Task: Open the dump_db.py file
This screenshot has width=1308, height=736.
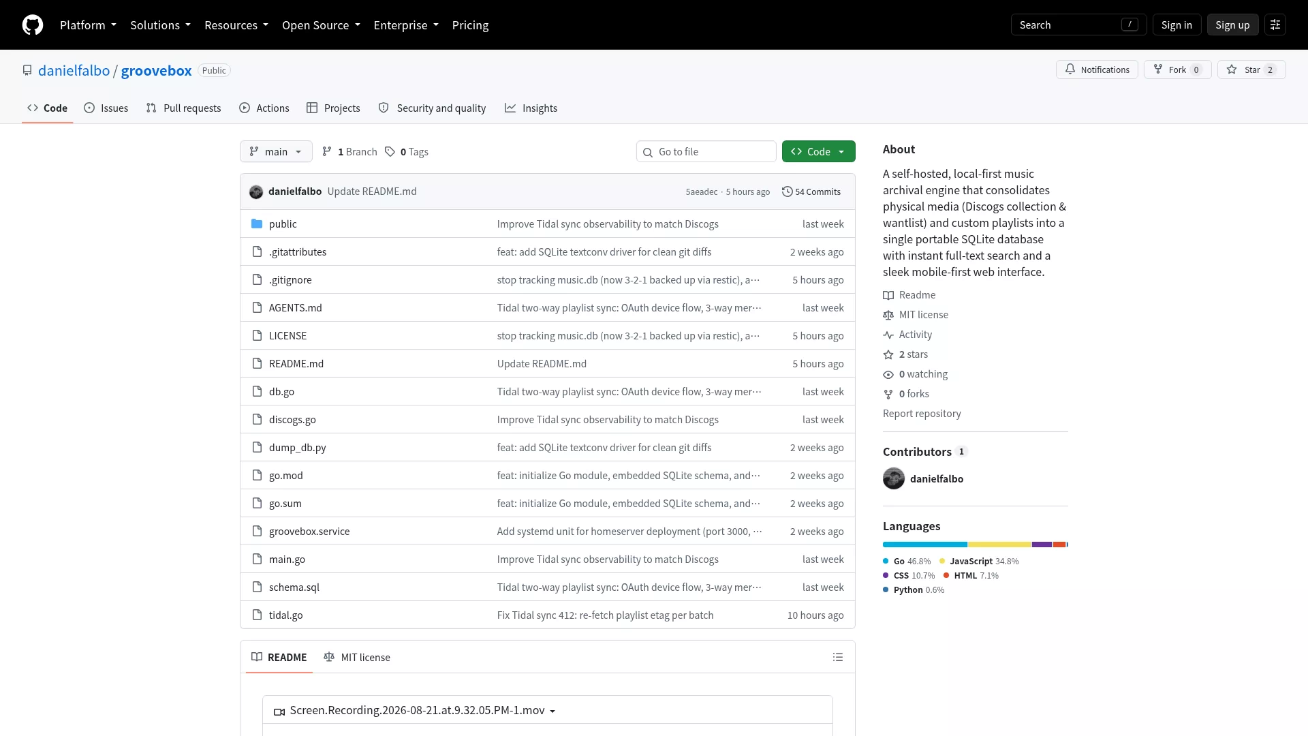Action: 298,448
